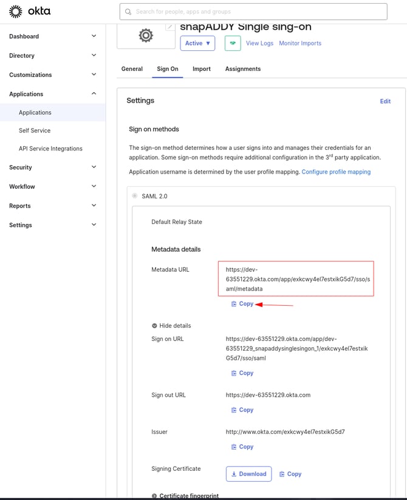Copy the Sign out URL
This screenshot has height=500, width=407.
click(242, 410)
